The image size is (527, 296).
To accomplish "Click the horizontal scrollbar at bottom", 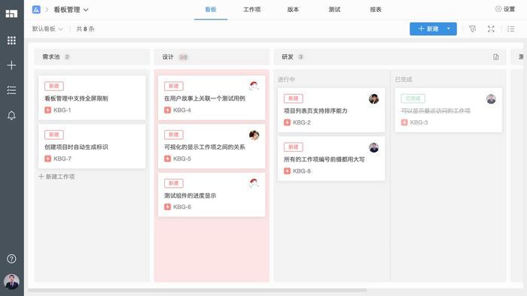I will pos(197,290).
